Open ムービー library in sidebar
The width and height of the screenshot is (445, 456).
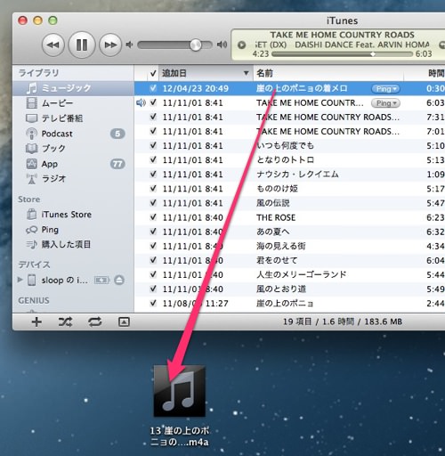tap(73, 103)
